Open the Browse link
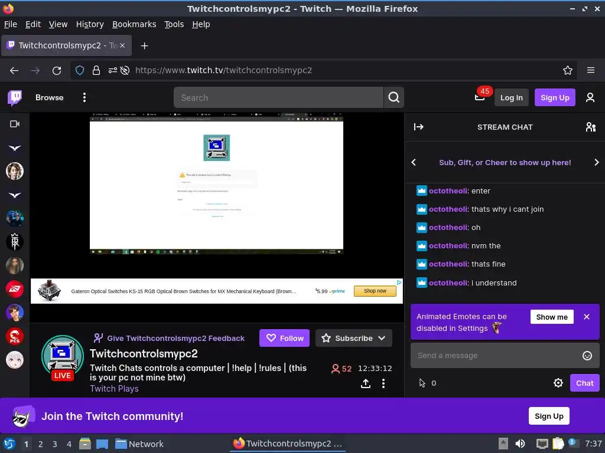This screenshot has width=605, height=453. (50, 97)
